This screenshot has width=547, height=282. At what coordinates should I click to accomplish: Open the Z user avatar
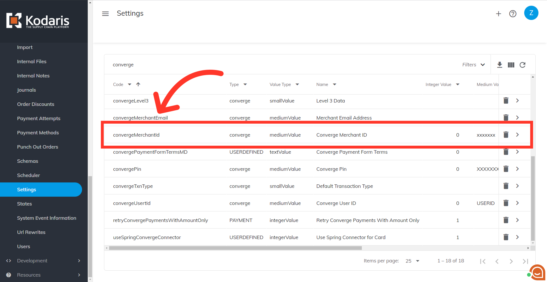[531, 13]
